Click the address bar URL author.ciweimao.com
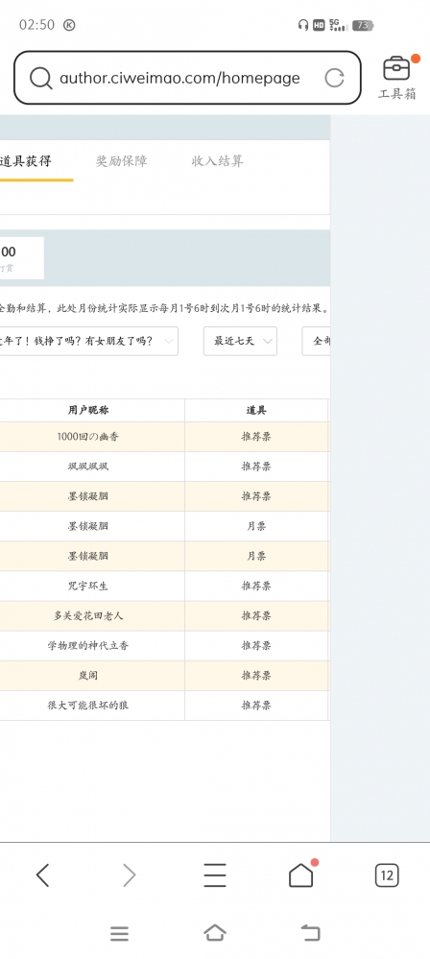Screen dimensions: 430x959 (x=179, y=79)
